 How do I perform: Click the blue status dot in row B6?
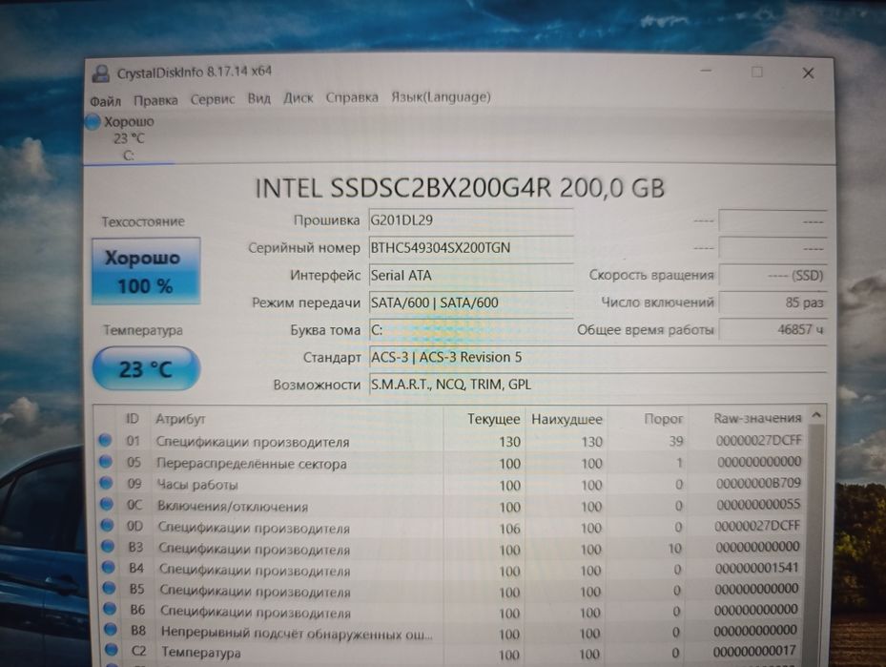(109, 610)
